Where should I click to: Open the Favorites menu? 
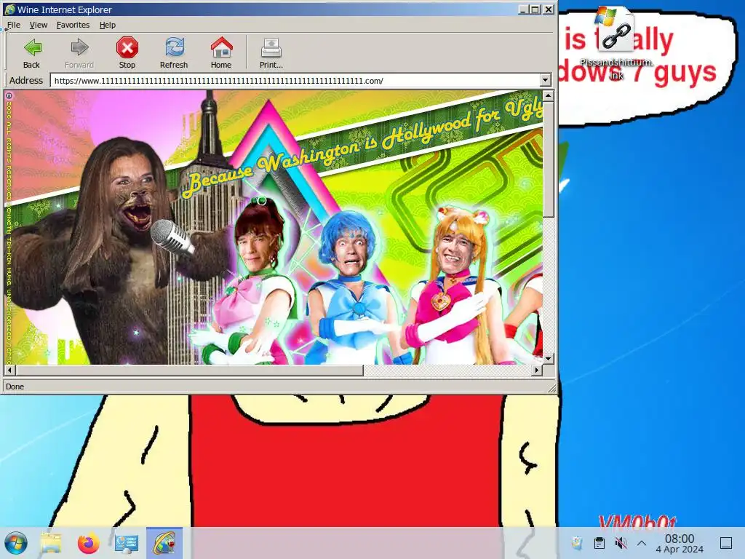(73, 25)
